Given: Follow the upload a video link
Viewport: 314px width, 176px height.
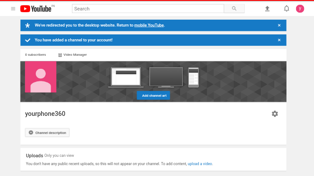Looking at the screenshot, I should 200,164.
